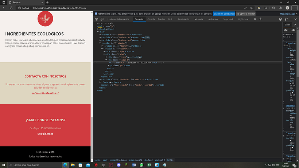
Task: Show more DevTools tabs chevron
Action: [x=255, y=19]
